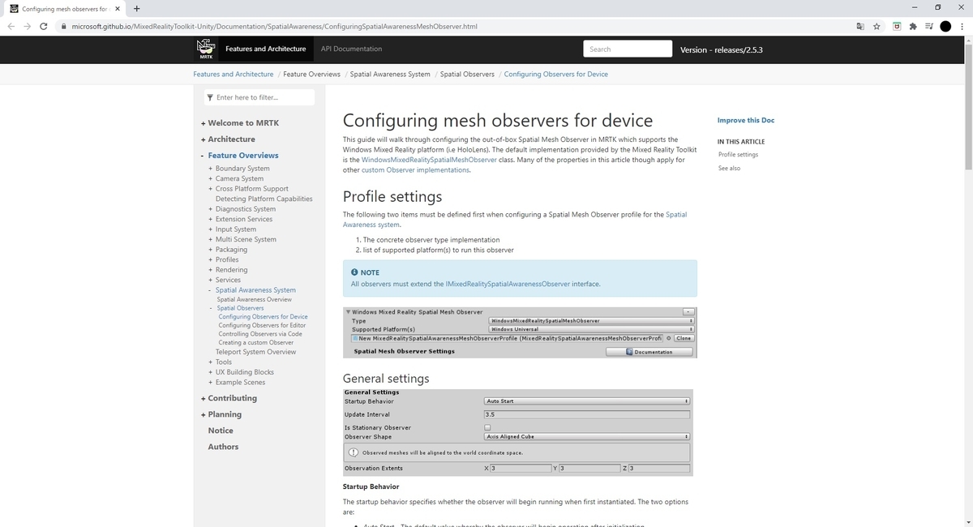
Task: Click the browser back arrow
Action: 11,26
